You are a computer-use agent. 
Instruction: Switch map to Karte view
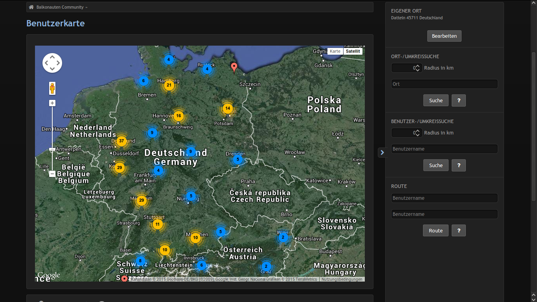335,52
